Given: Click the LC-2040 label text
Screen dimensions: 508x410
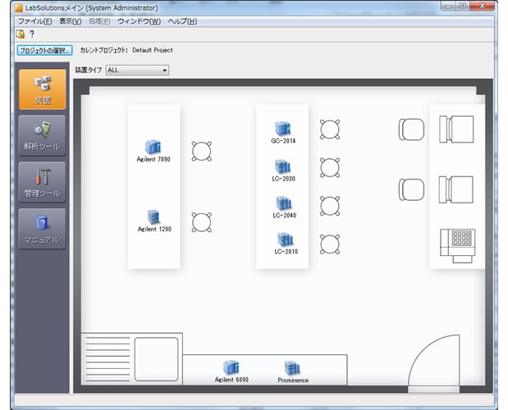Looking at the screenshot, I should coord(284,215).
